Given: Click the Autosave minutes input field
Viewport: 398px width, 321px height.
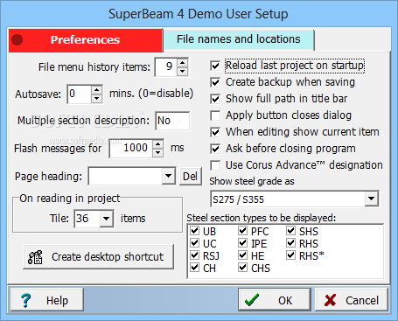Looking at the screenshot, I should [x=80, y=94].
